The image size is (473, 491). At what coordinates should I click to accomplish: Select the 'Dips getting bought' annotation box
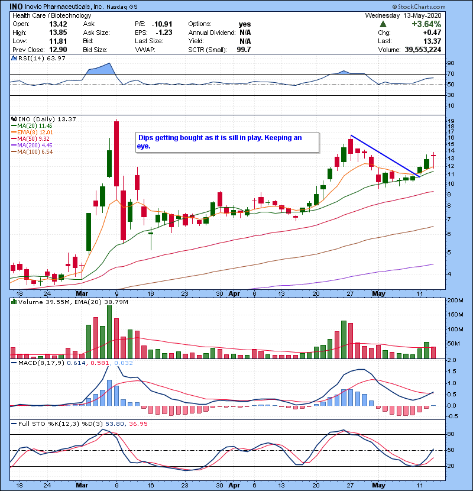(x=227, y=141)
